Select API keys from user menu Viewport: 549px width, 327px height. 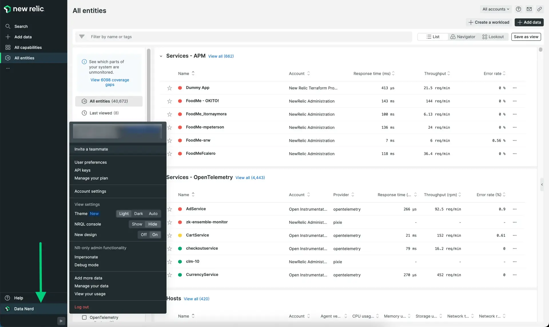point(82,170)
